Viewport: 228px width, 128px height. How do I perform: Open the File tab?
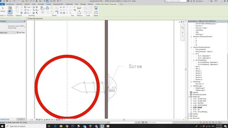pyautogui.click(x=2, y=4)
